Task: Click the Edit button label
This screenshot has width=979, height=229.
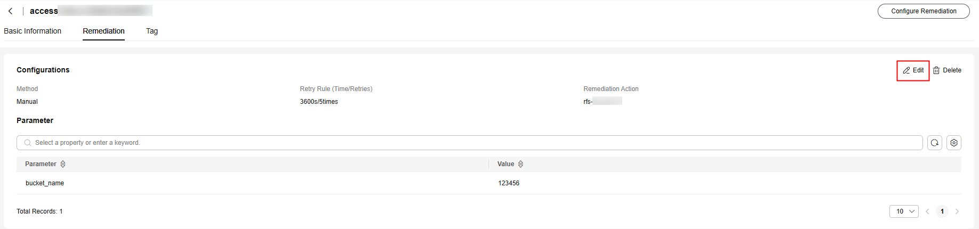Action: coord(918,70)
